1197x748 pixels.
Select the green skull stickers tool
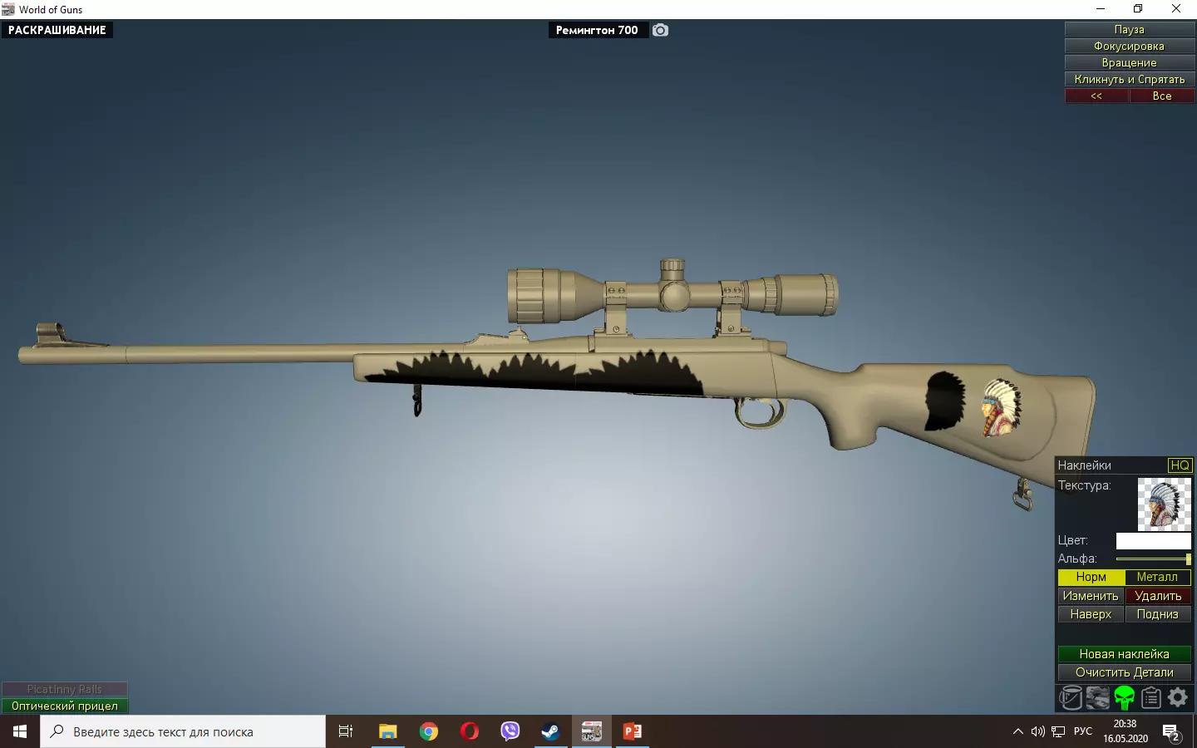pyautogui.click(x=1124, y=697)
